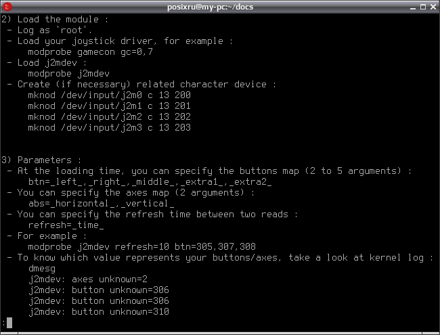Click the red terminal icon in the title bar
This screenshot has height=335, width=440.
[7, 7]
